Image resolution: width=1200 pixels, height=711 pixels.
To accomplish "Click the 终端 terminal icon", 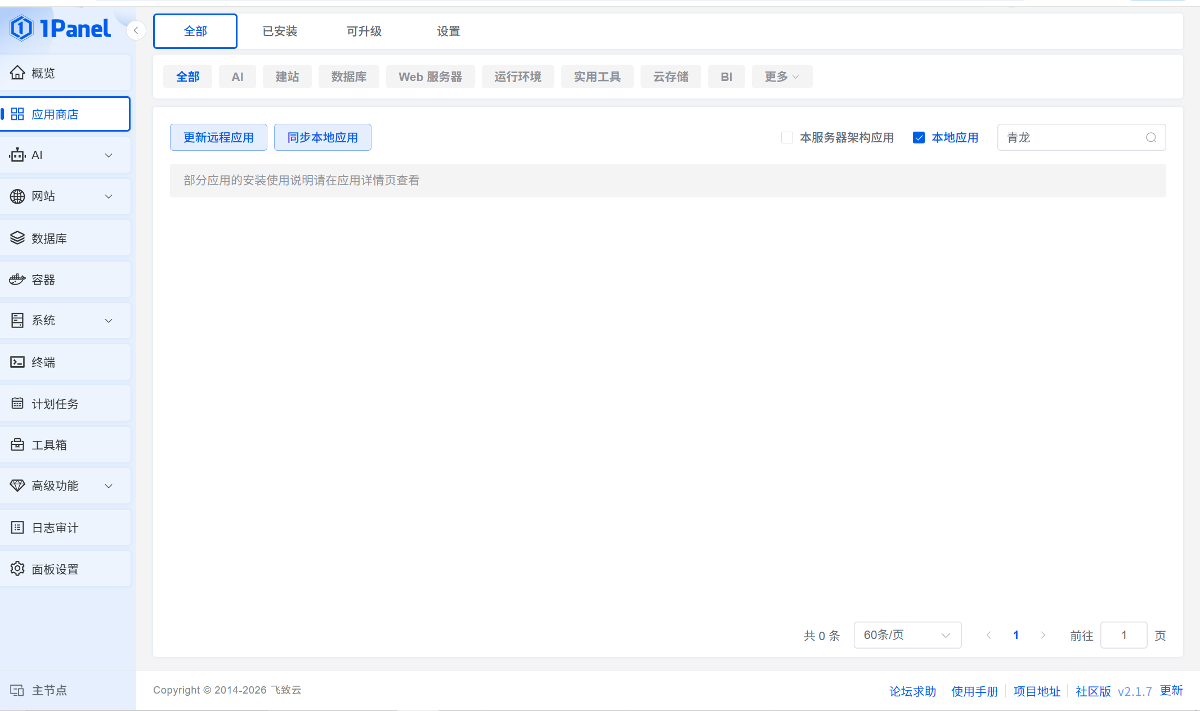I will coord(17,362).
